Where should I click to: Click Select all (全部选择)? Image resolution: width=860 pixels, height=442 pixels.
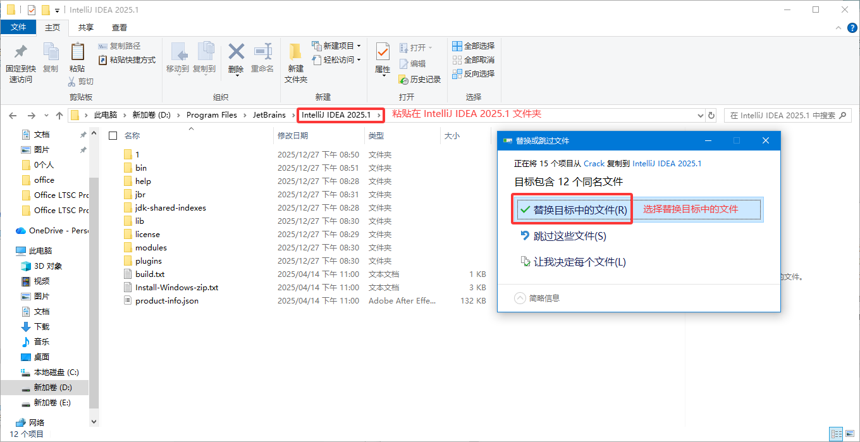tap(474, 46)
